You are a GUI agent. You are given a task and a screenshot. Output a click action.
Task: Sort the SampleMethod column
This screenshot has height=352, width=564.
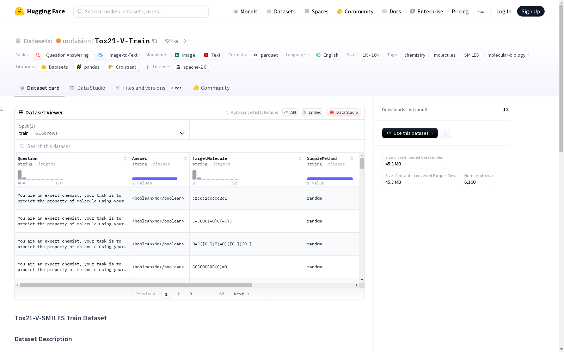coord(352,158)
